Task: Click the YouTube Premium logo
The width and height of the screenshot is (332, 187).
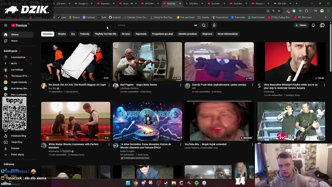Action: [x=19, y=25]
